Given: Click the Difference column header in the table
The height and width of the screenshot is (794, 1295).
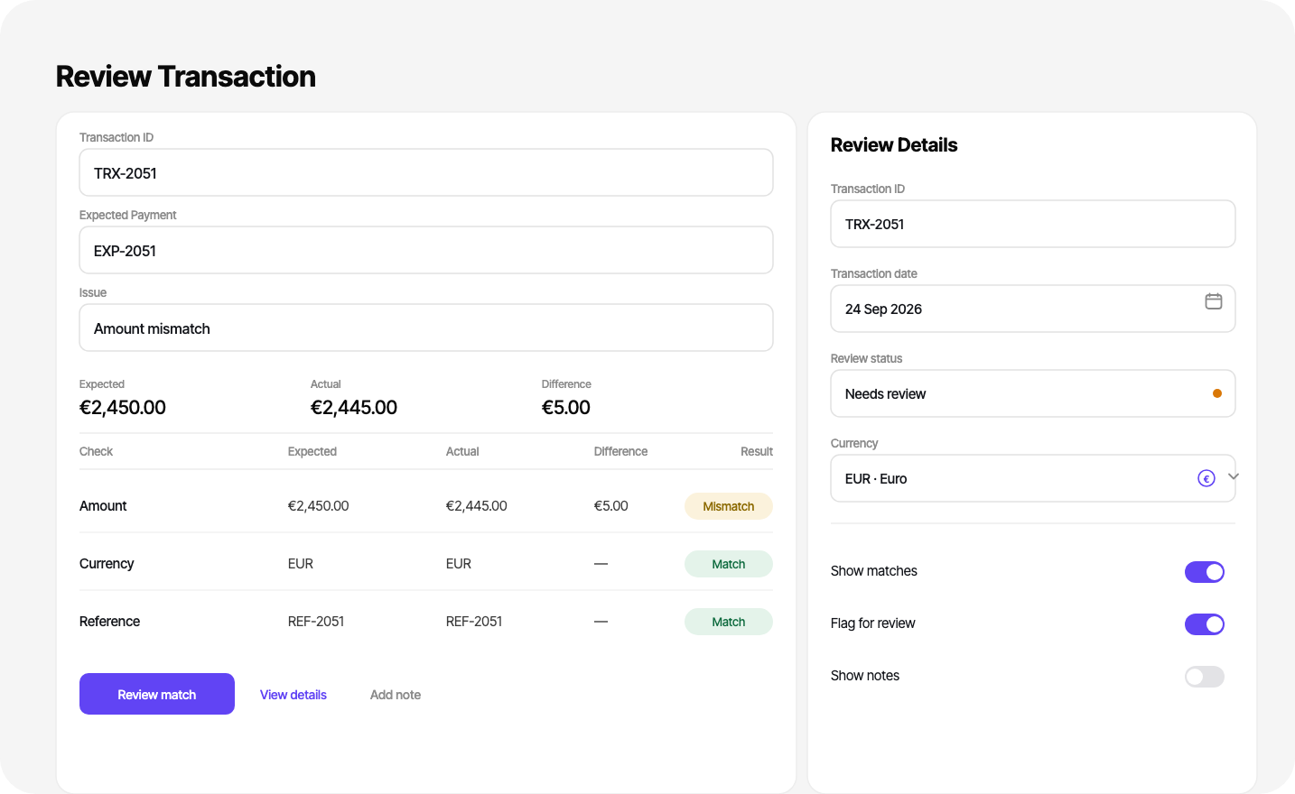Looking at the screenshot, I should pyautogui.click(x=620, y=451).
